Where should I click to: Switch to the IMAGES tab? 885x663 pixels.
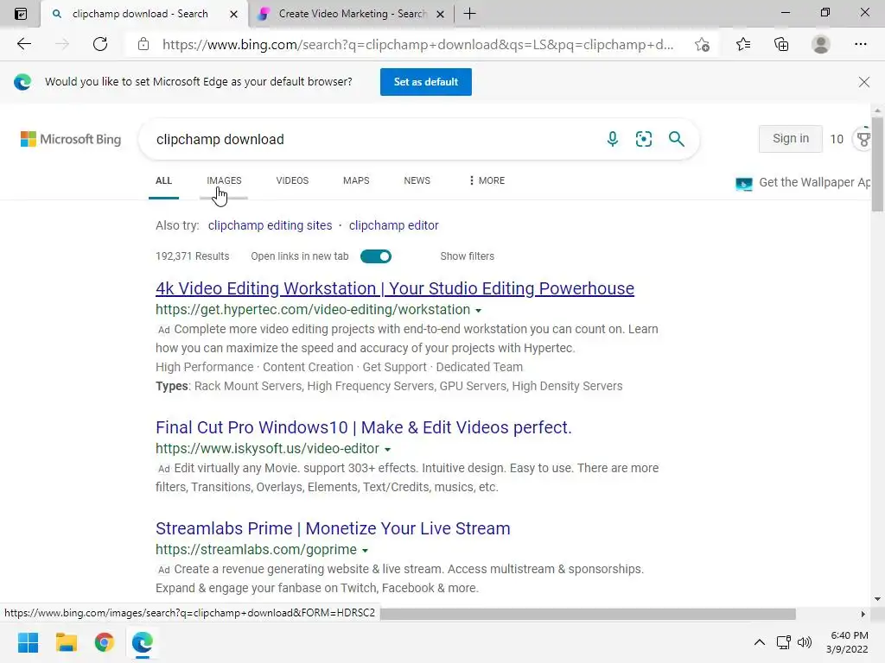pyautogui.click(x=224, y=180)
